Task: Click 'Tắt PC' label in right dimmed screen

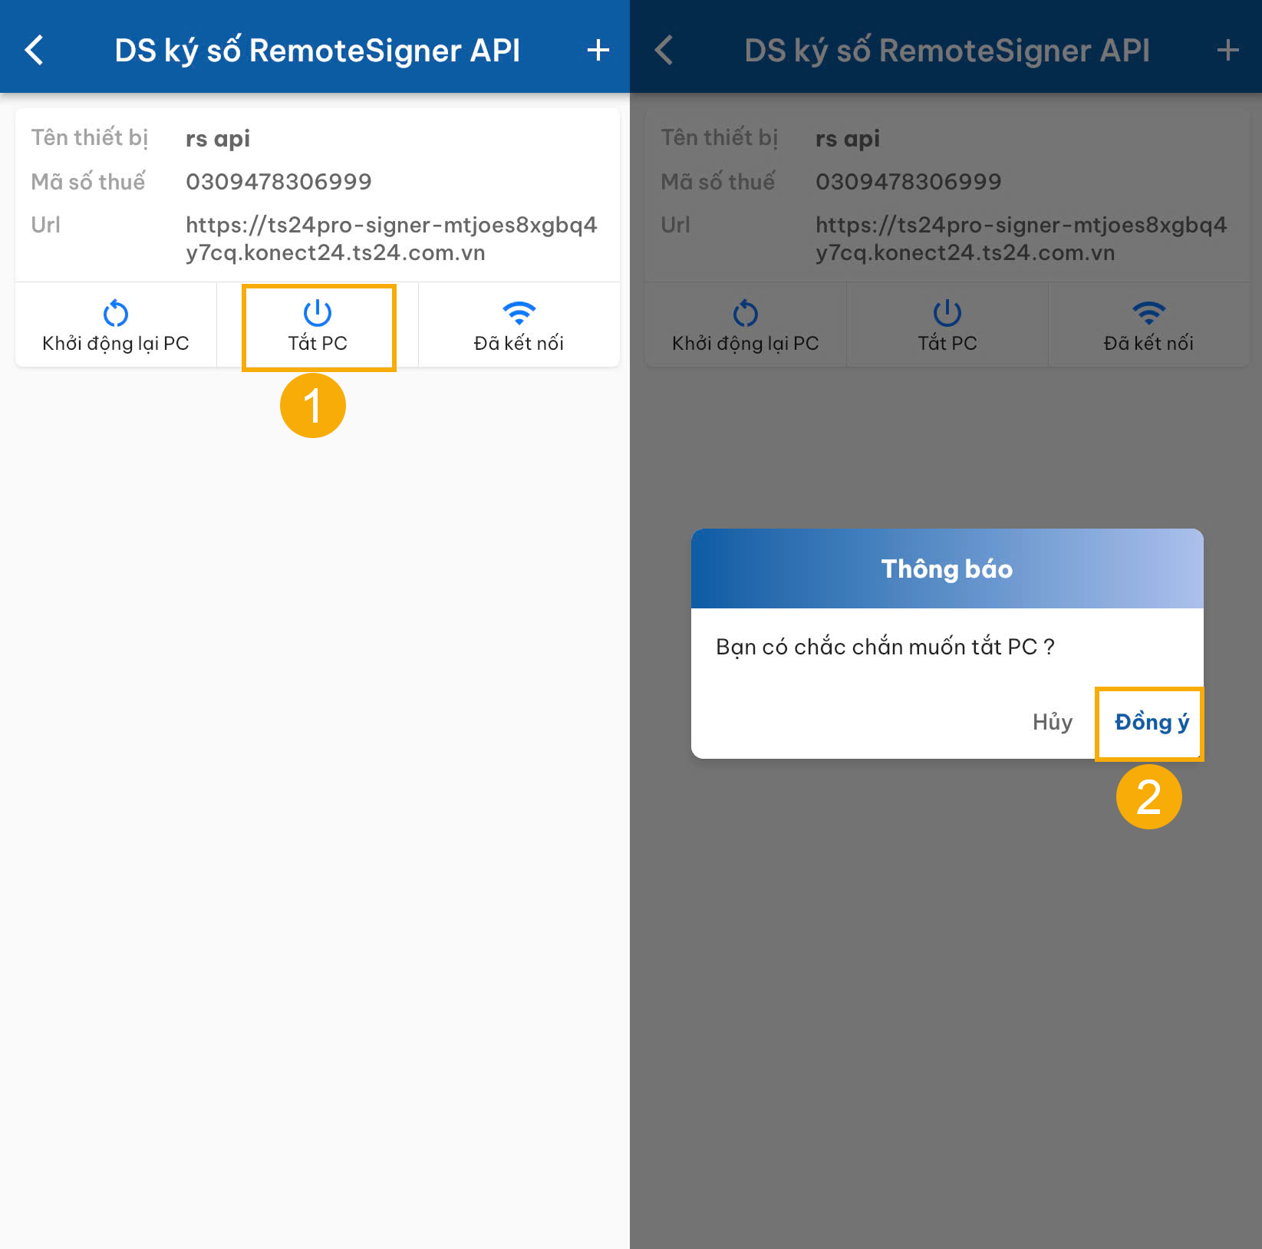Action: 947,343
